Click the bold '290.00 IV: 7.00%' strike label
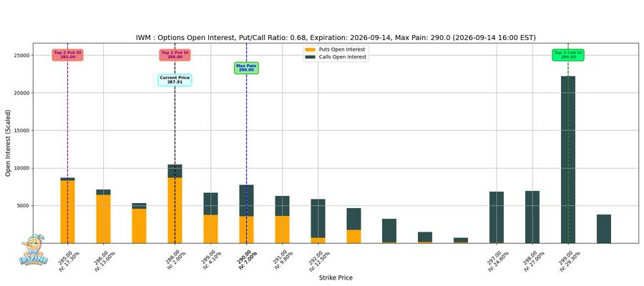The width and height of the screenshot is (644, 286). pos(248,259)
